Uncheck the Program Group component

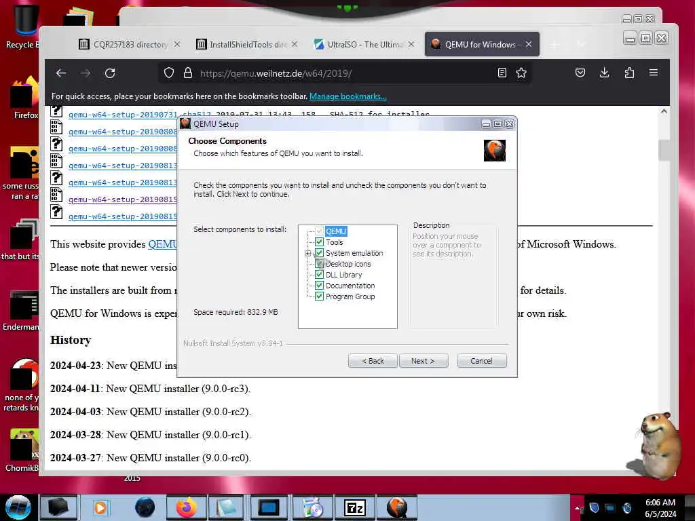pos(319,296)
